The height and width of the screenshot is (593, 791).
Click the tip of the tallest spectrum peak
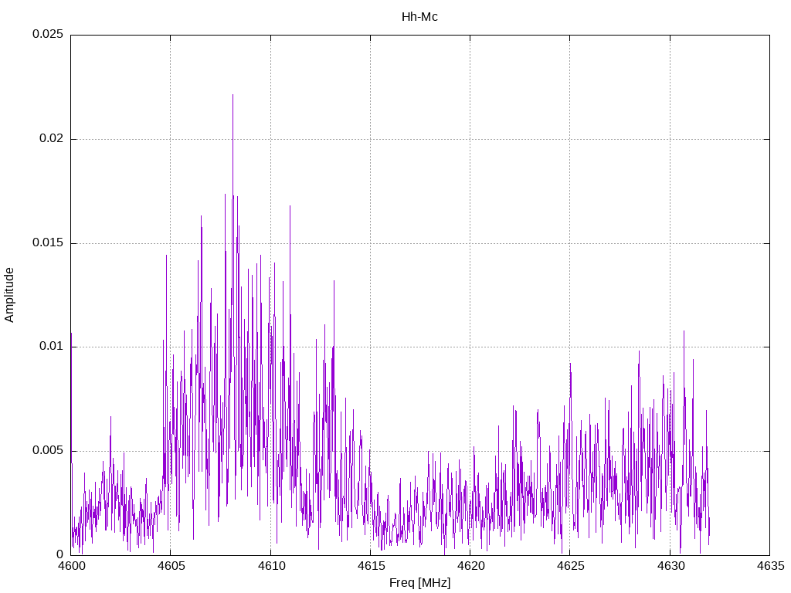233,95
